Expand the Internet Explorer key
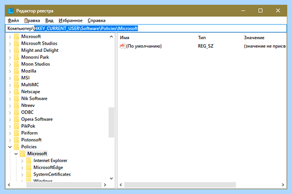The height and width of the screenshot is (194, 292). point(22,161)
